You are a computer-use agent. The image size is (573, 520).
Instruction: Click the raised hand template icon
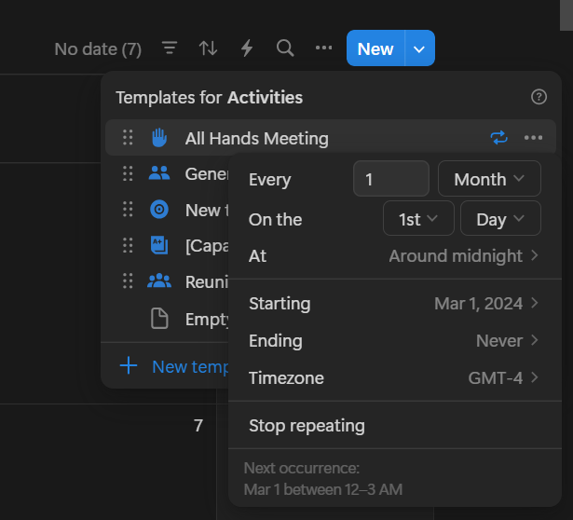(x=159, y=138)
